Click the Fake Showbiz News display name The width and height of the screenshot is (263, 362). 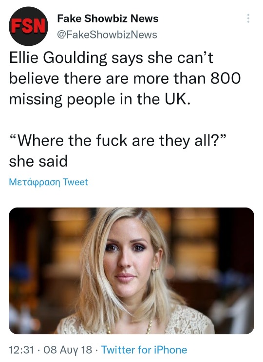(x=108, y=19)
